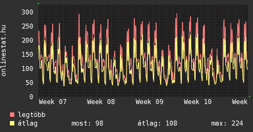Click the red legtöbb legend swatch

[12, 115]
